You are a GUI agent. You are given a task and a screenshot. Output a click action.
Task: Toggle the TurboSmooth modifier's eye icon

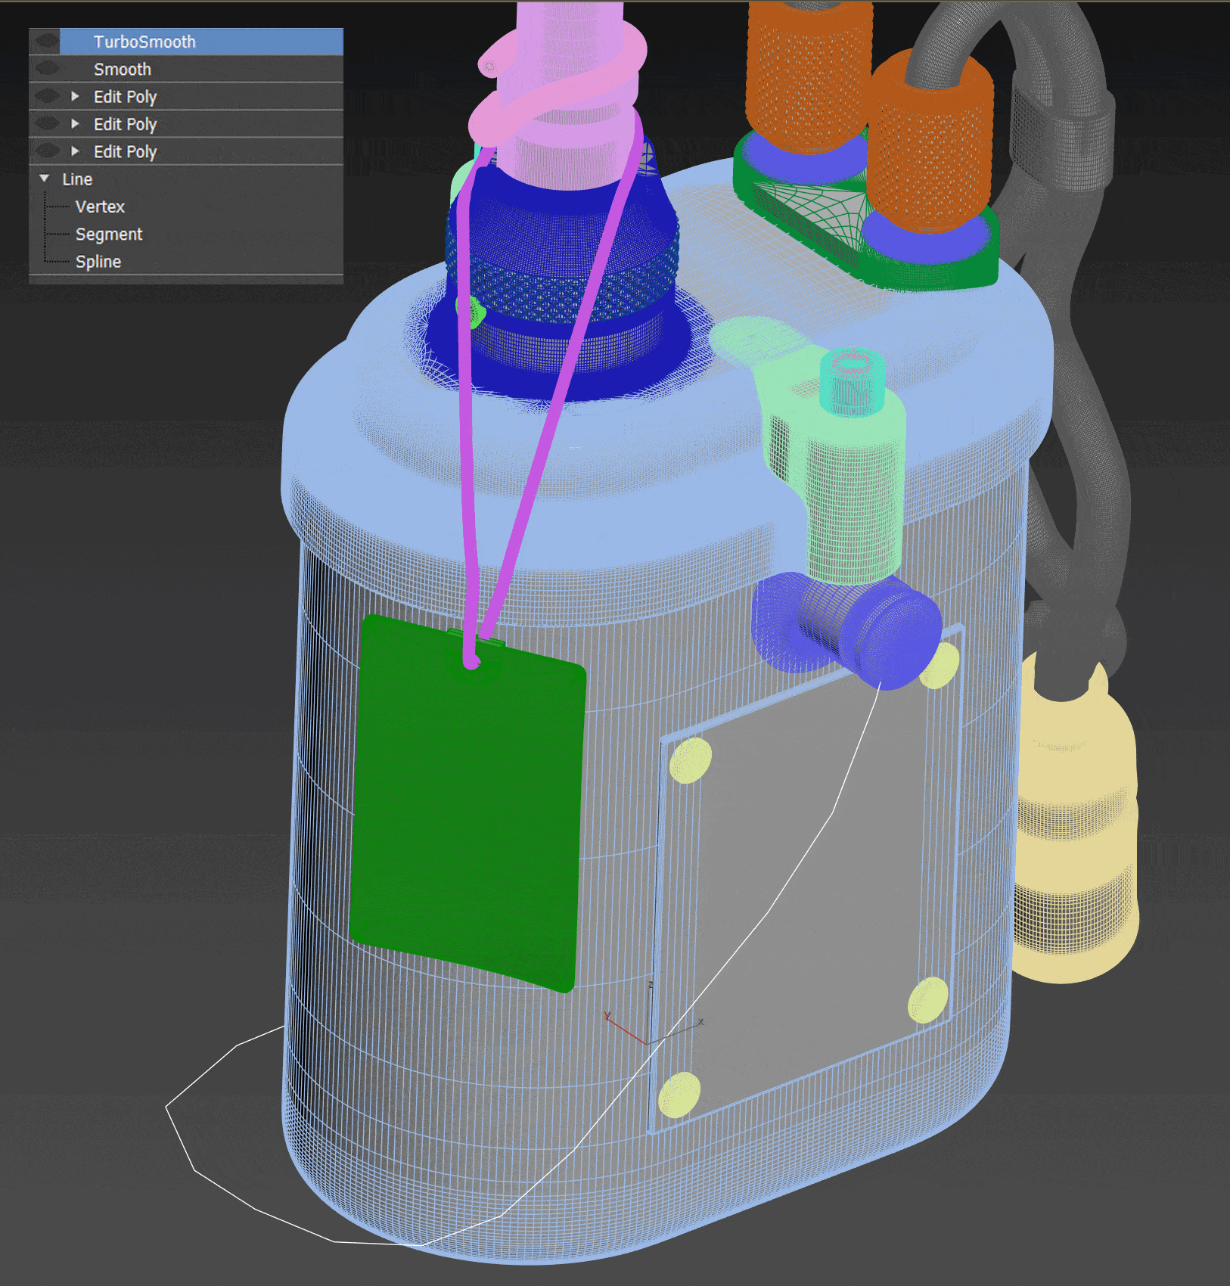pos(46,42)
